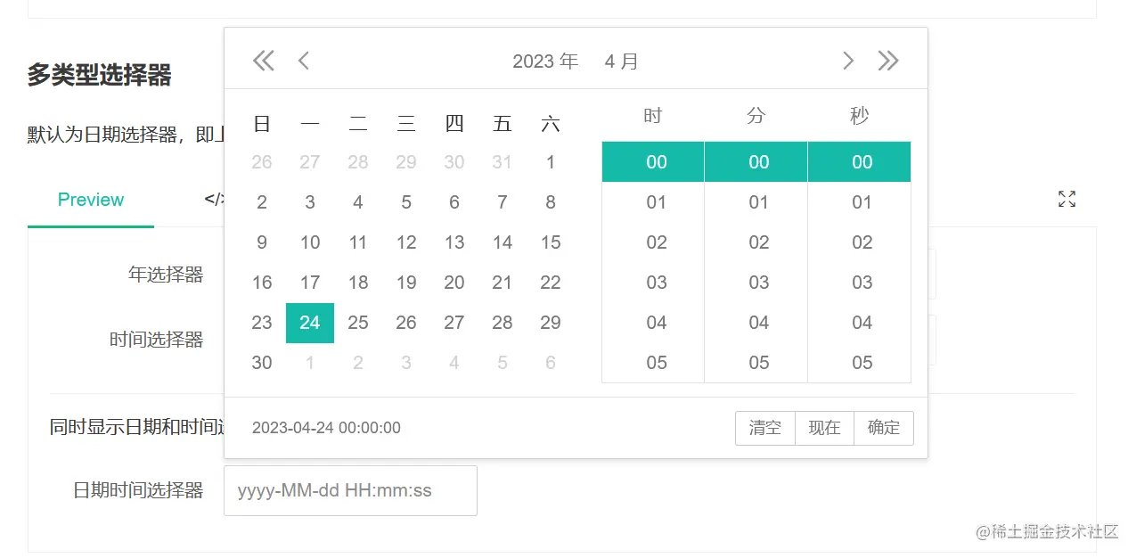Choose date 15 in the calendar
This screenshot has height=558, width=1136.
(x=551, y=242)
